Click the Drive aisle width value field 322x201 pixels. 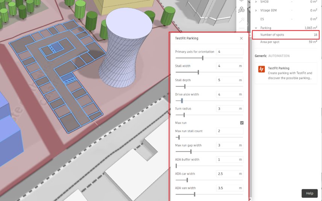tap(229, 94)
